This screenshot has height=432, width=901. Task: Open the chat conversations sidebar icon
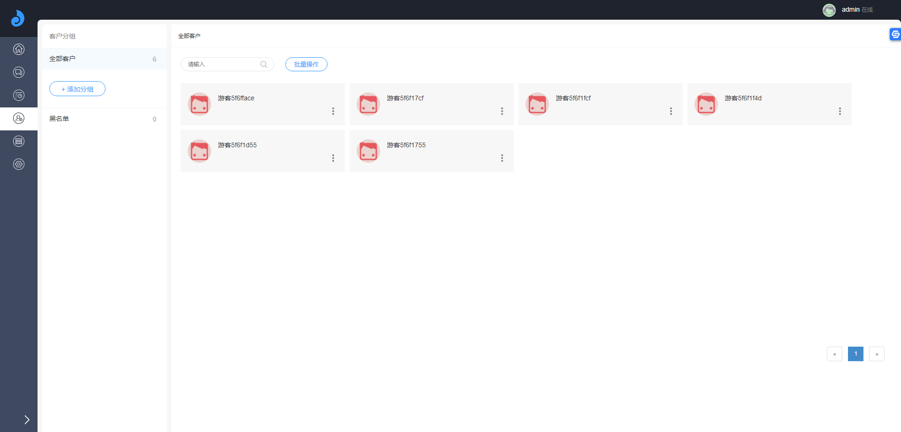click(19, 72)
